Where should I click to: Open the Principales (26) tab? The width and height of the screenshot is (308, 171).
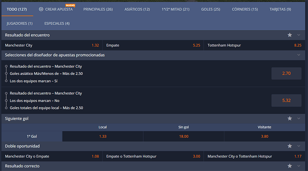[98, 9]
